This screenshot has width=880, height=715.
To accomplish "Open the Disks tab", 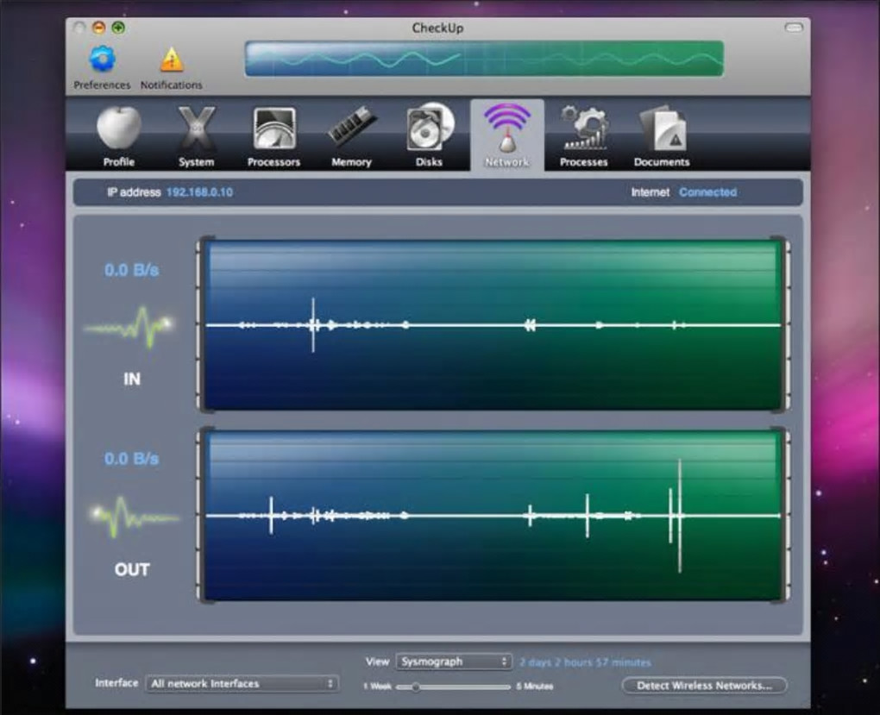I will (x=429, y=135).
